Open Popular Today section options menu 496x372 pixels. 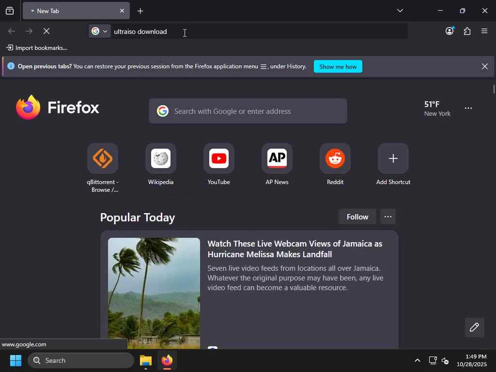coord(388,217)
